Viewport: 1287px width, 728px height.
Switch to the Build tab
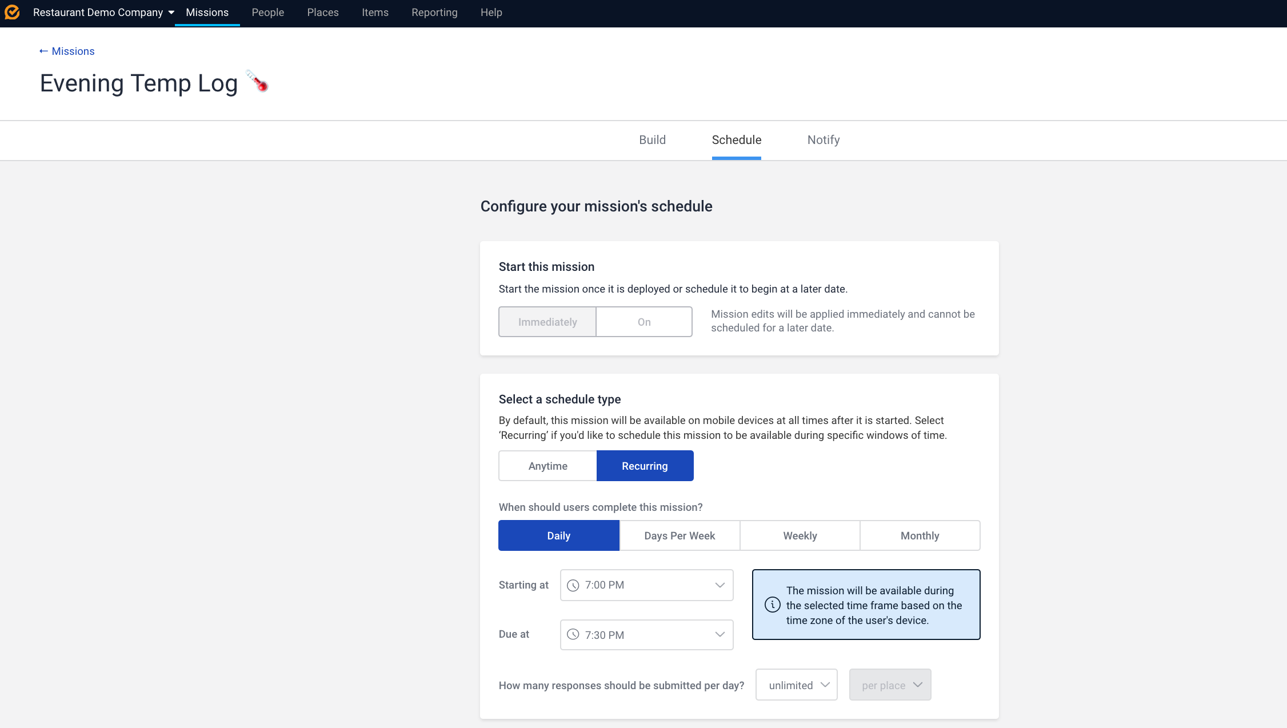pyautogui.click(x=652, y=140)
